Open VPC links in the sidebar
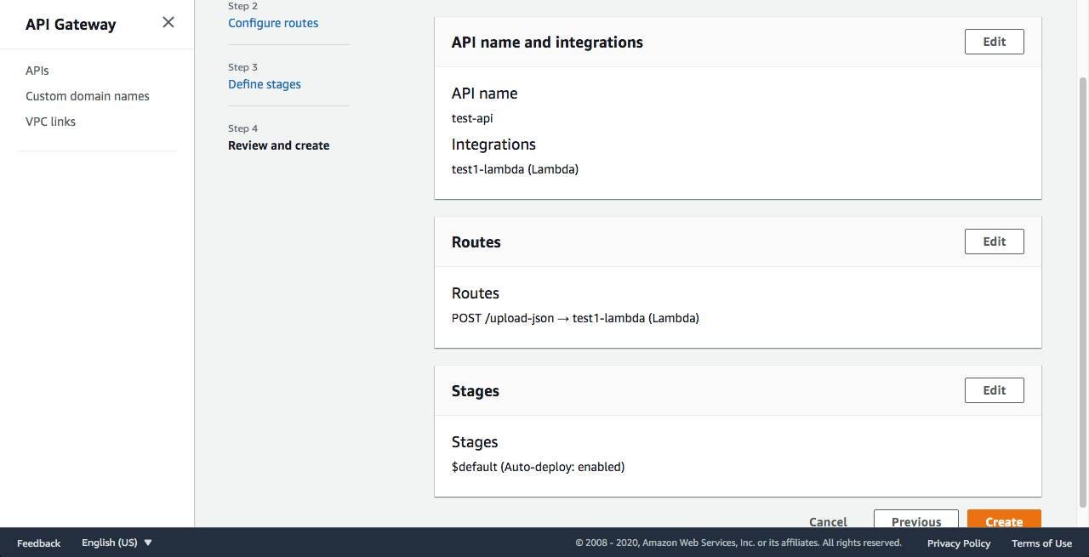Viewport: 1089px width, 557px height. tap(50, 122)
